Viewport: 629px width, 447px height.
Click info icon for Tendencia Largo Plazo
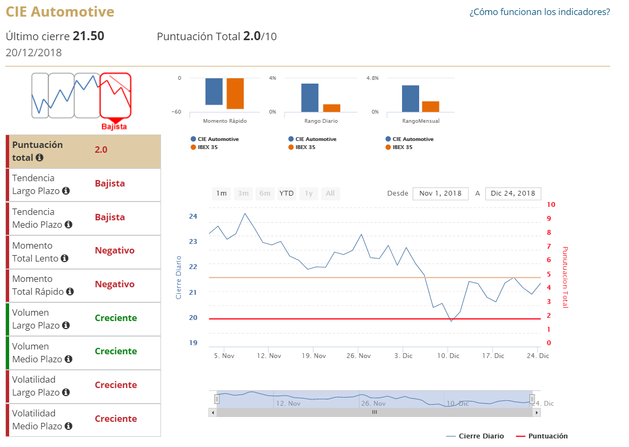pos(65,191)
